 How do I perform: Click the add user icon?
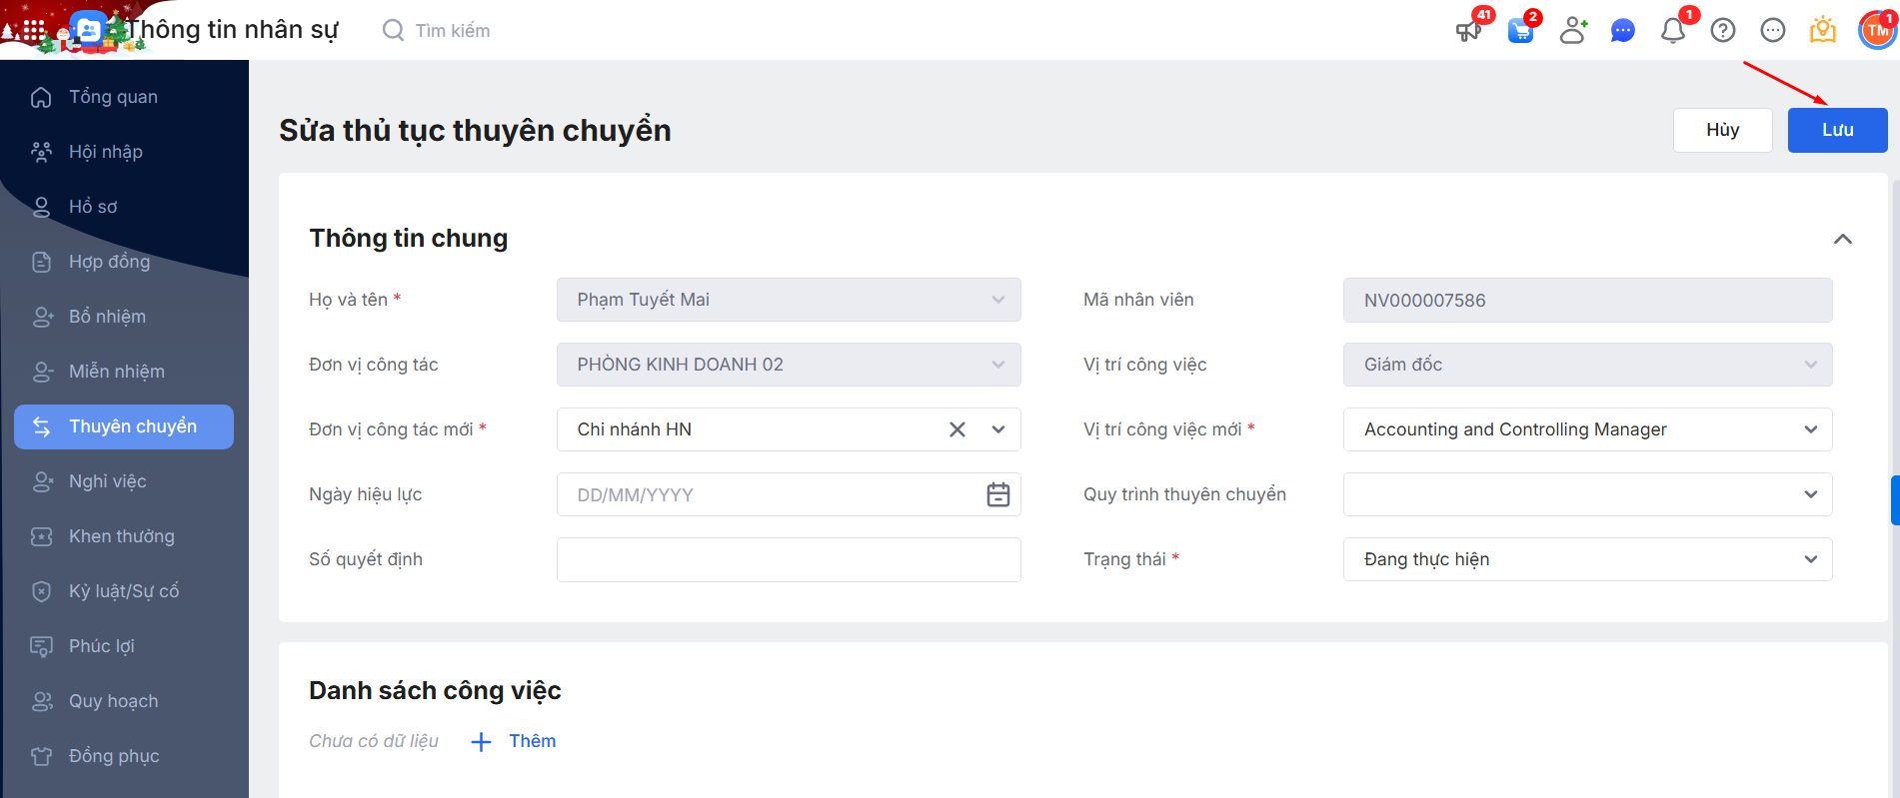click(1572, 31)
